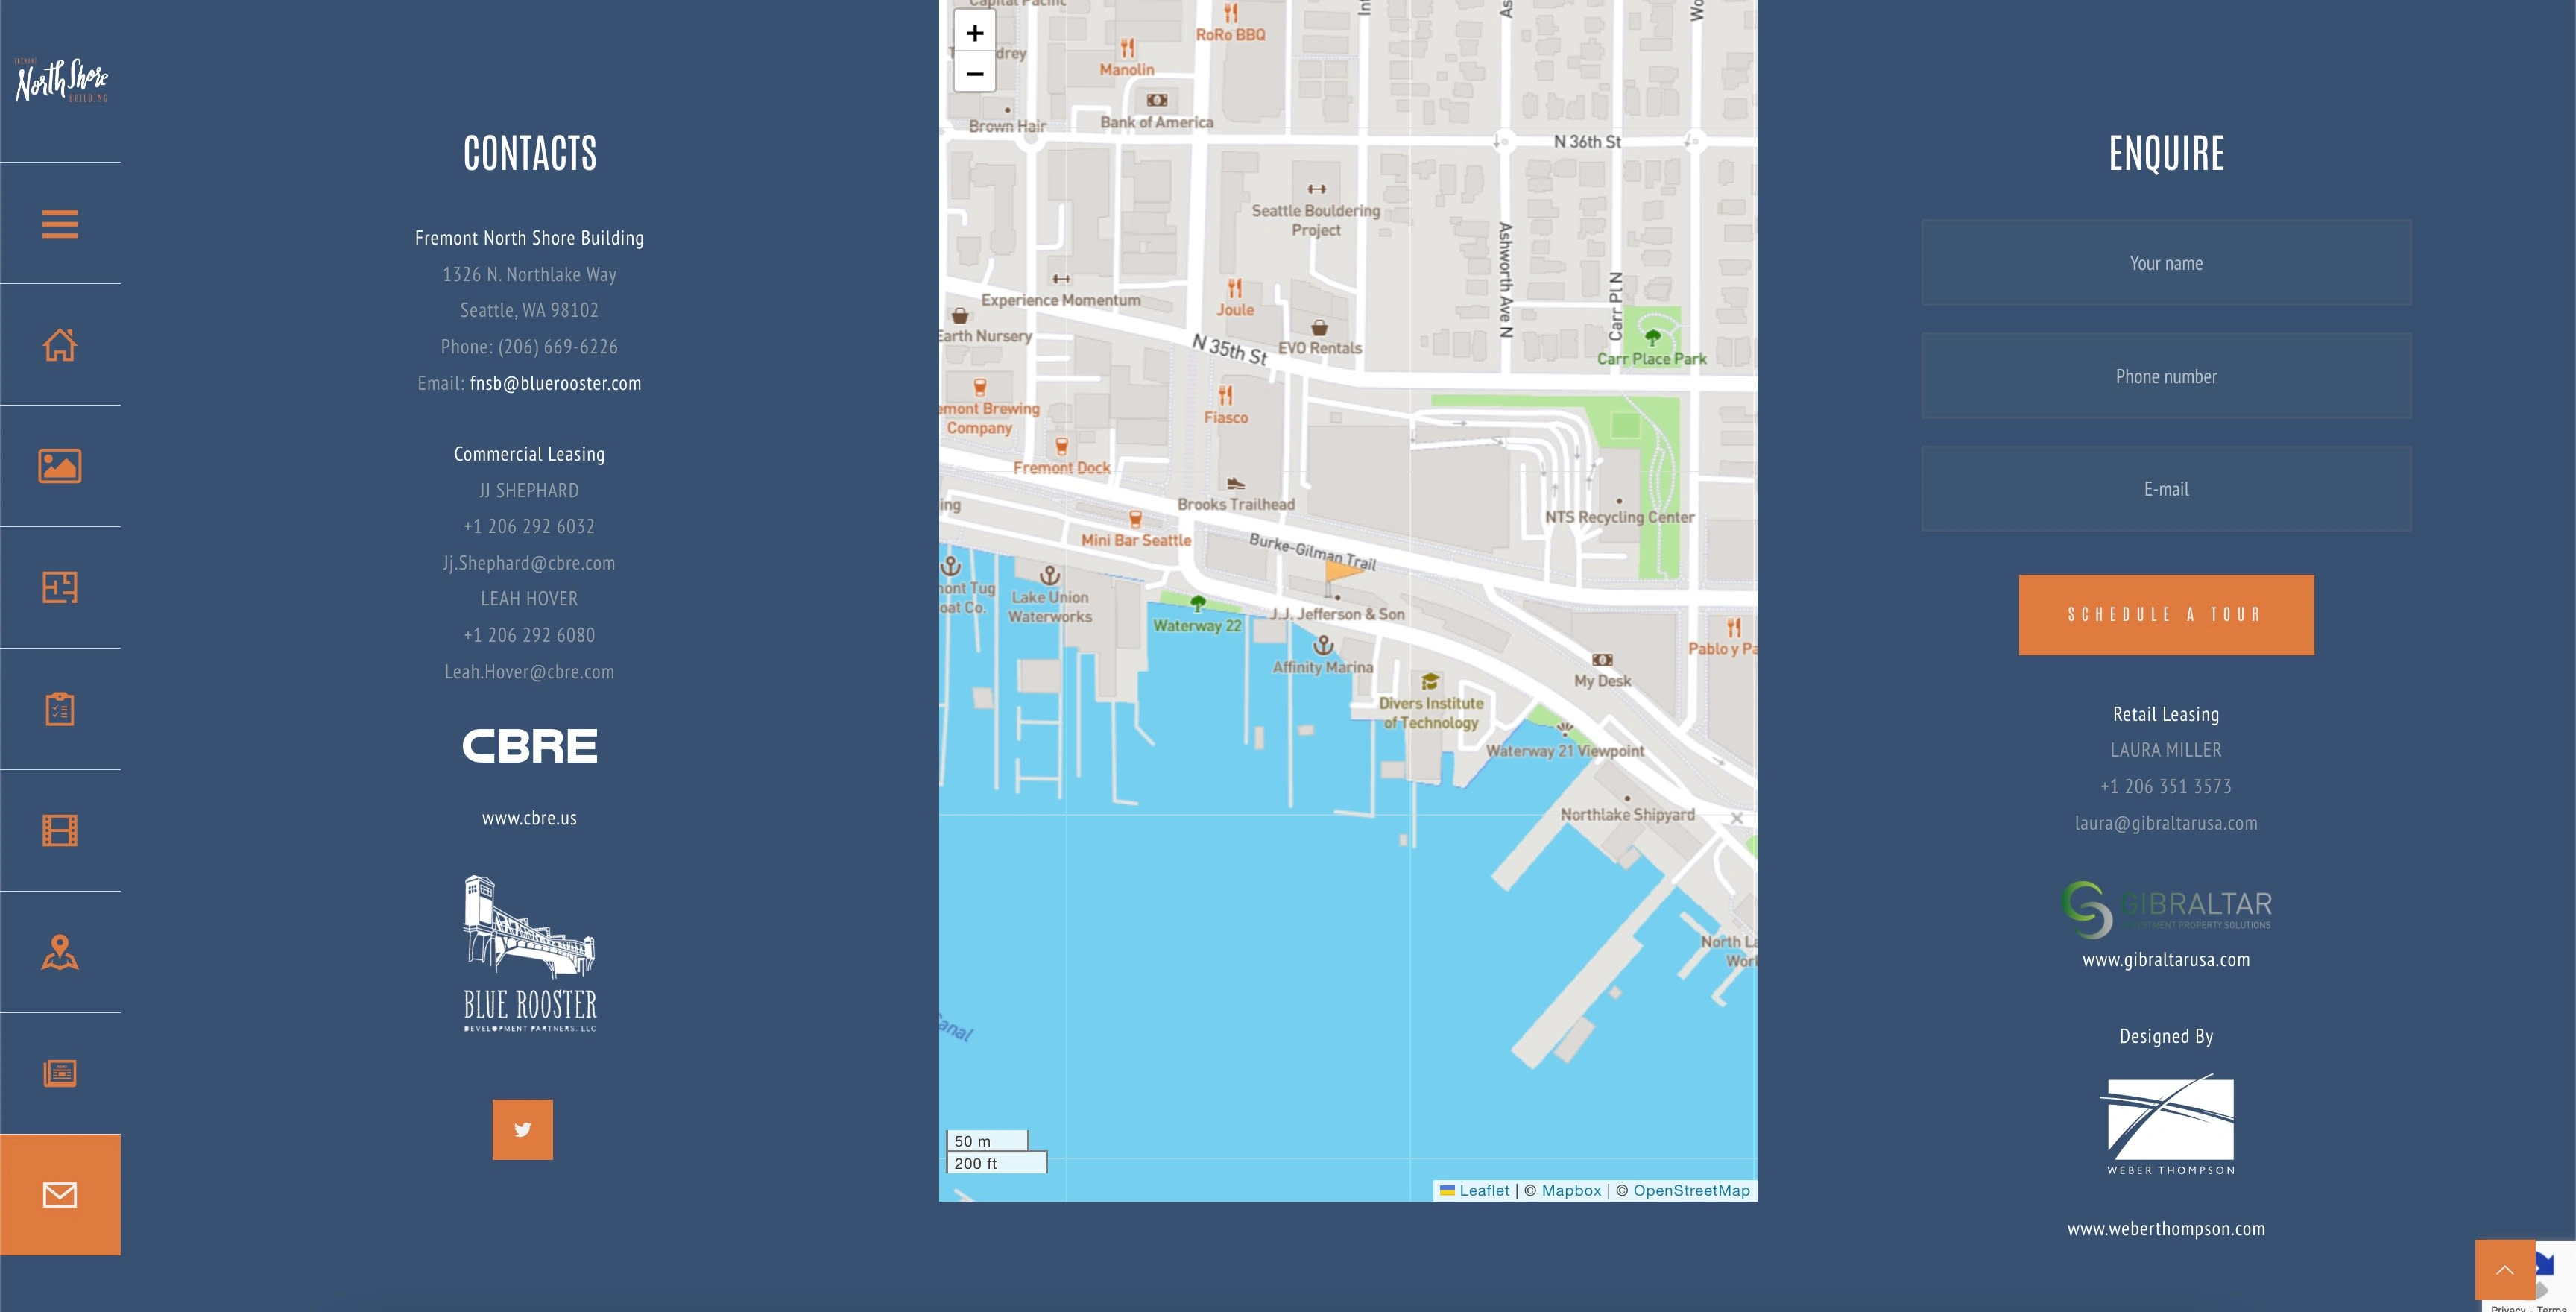Click the Your name input field
Image resolution: width=2576 pixels, height=1312 pixels.
(2166, 262)
